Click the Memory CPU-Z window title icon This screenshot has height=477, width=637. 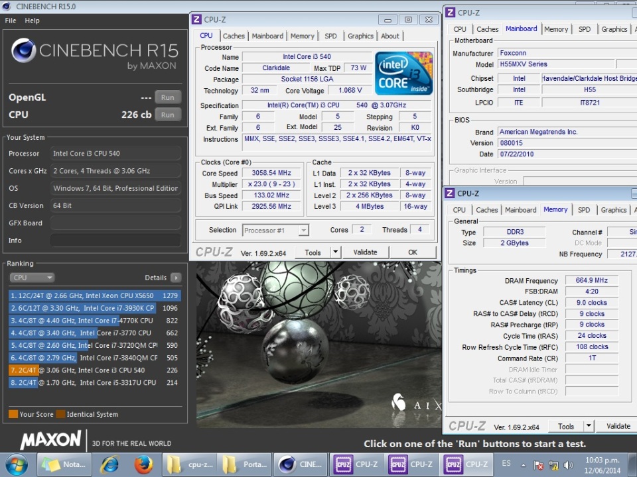[x=450, y=193]
